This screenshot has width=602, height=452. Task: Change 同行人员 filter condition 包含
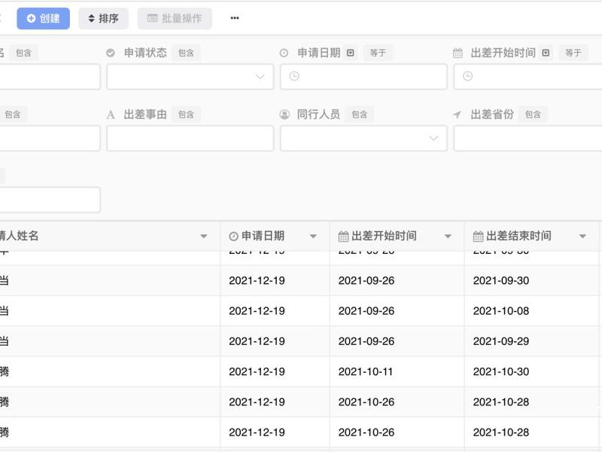(360, 115)
